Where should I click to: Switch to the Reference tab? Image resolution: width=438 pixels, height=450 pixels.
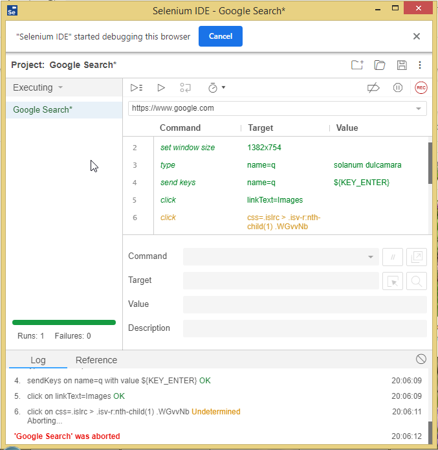(x=96, y=360)
